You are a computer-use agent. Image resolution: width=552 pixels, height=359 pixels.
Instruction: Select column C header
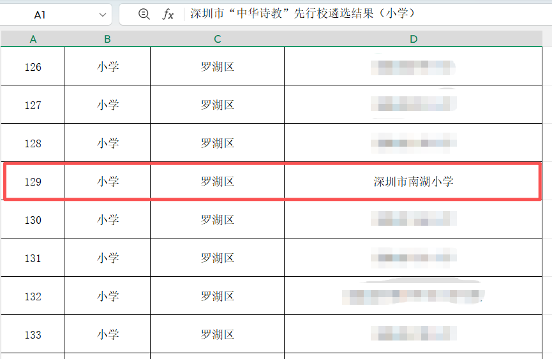coord(217,39)
